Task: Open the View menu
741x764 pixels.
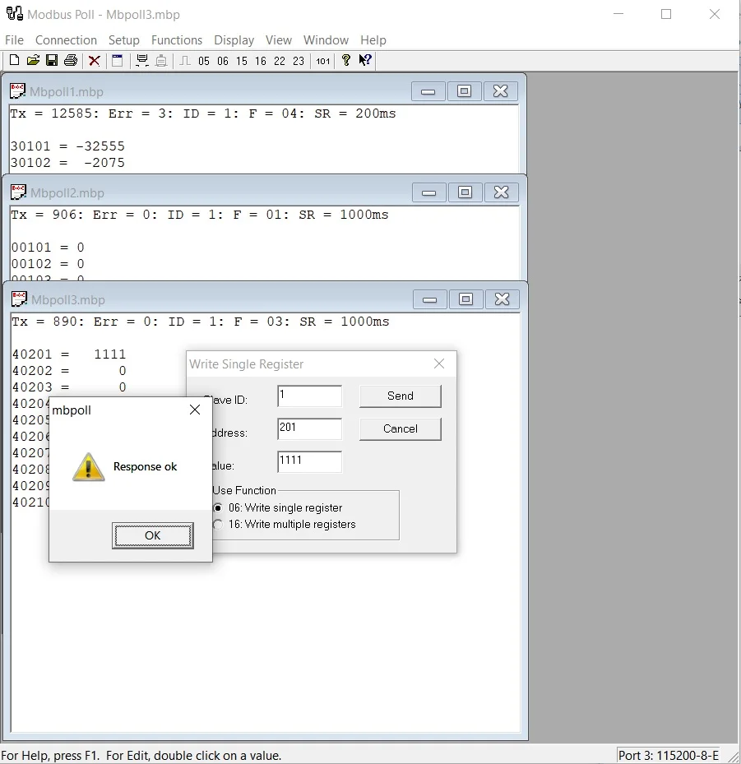Action: point(278,40)
